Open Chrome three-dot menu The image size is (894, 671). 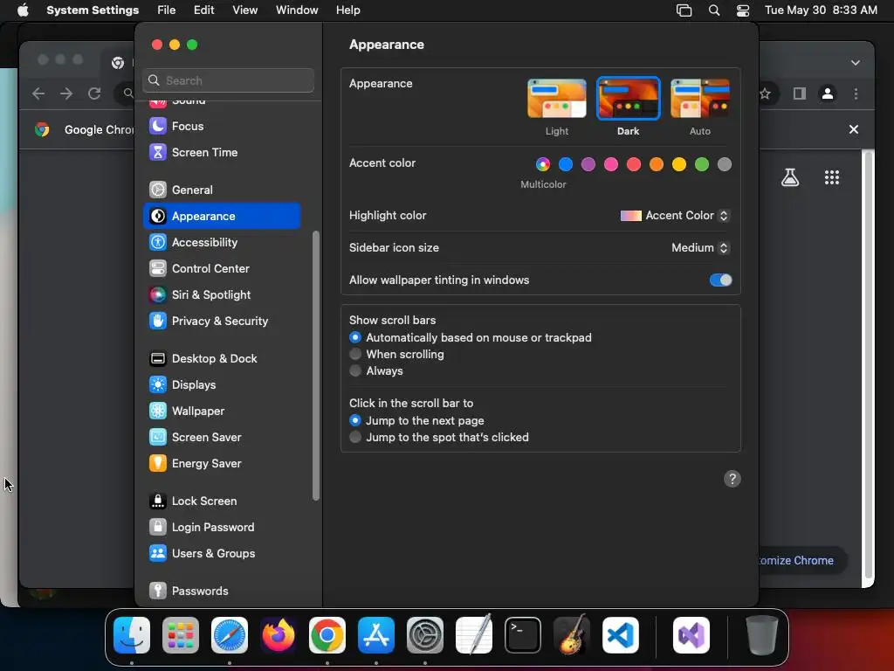[x=856, y=93]
